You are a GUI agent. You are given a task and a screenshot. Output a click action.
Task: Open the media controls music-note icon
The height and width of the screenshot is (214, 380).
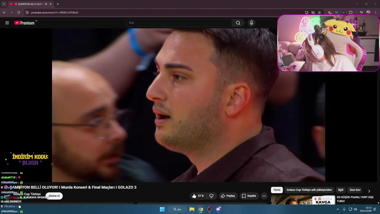coord(361,12)
